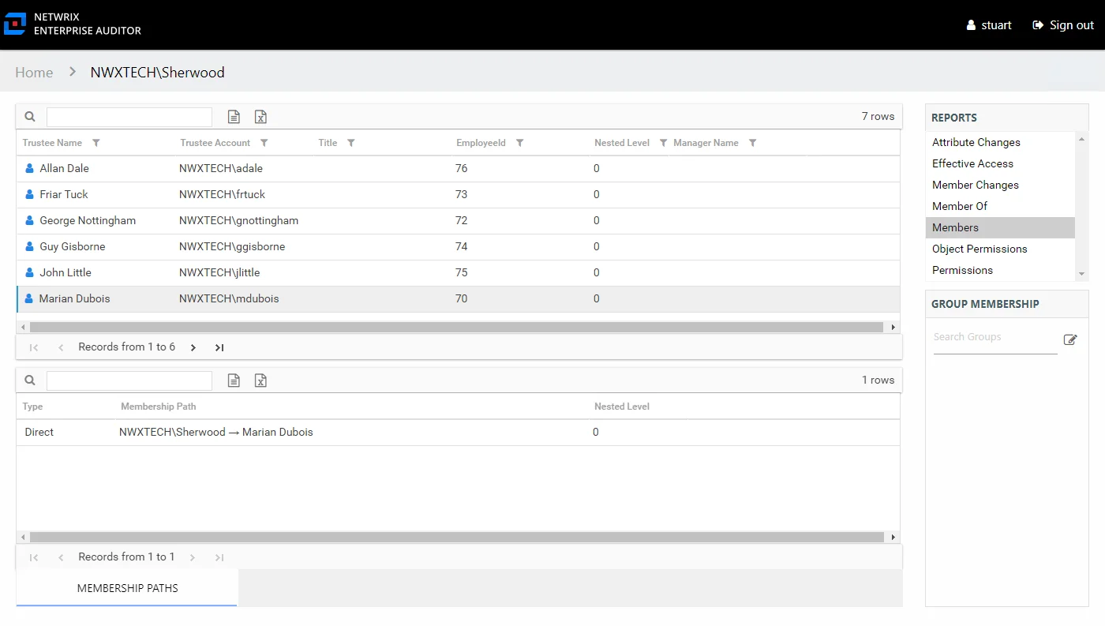Sort by Trustee Name column header

point(52,143)
